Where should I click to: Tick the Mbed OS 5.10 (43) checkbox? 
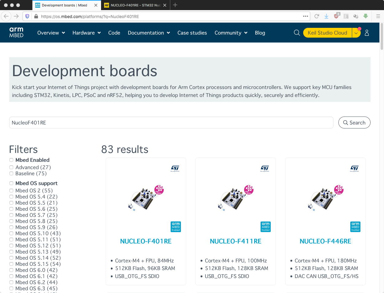pos(11,233)
